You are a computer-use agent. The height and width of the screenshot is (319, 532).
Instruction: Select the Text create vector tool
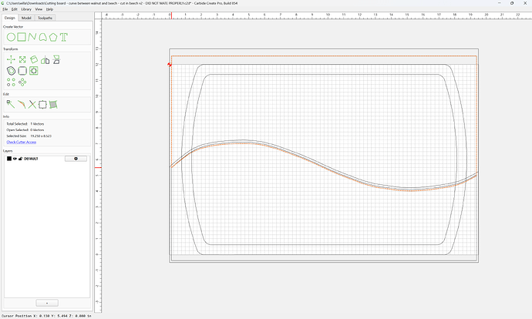(64, 37)
